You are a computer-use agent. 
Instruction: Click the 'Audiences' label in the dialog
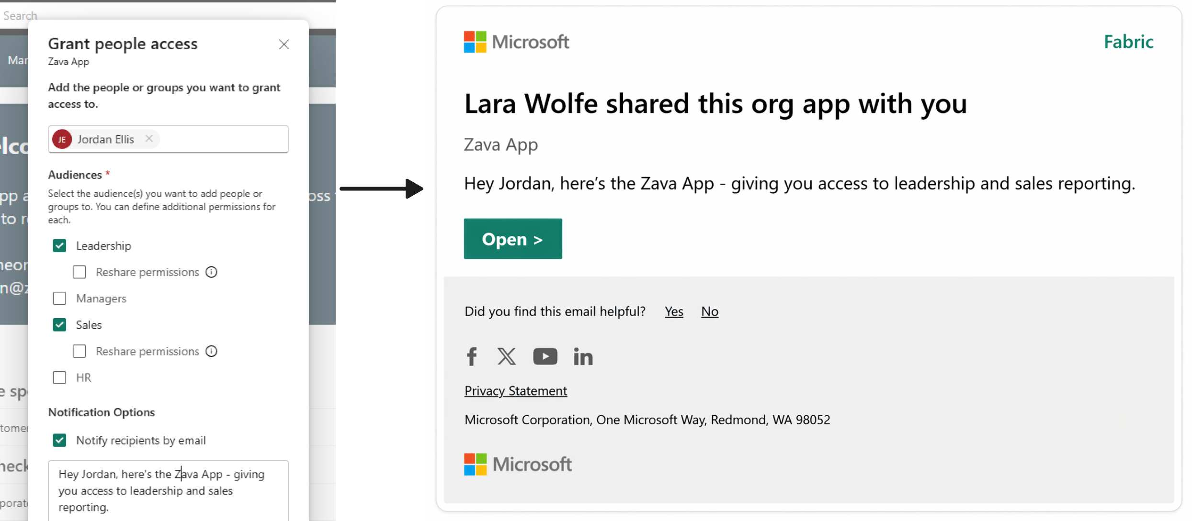pyautogui.click(x=75, y=175)
